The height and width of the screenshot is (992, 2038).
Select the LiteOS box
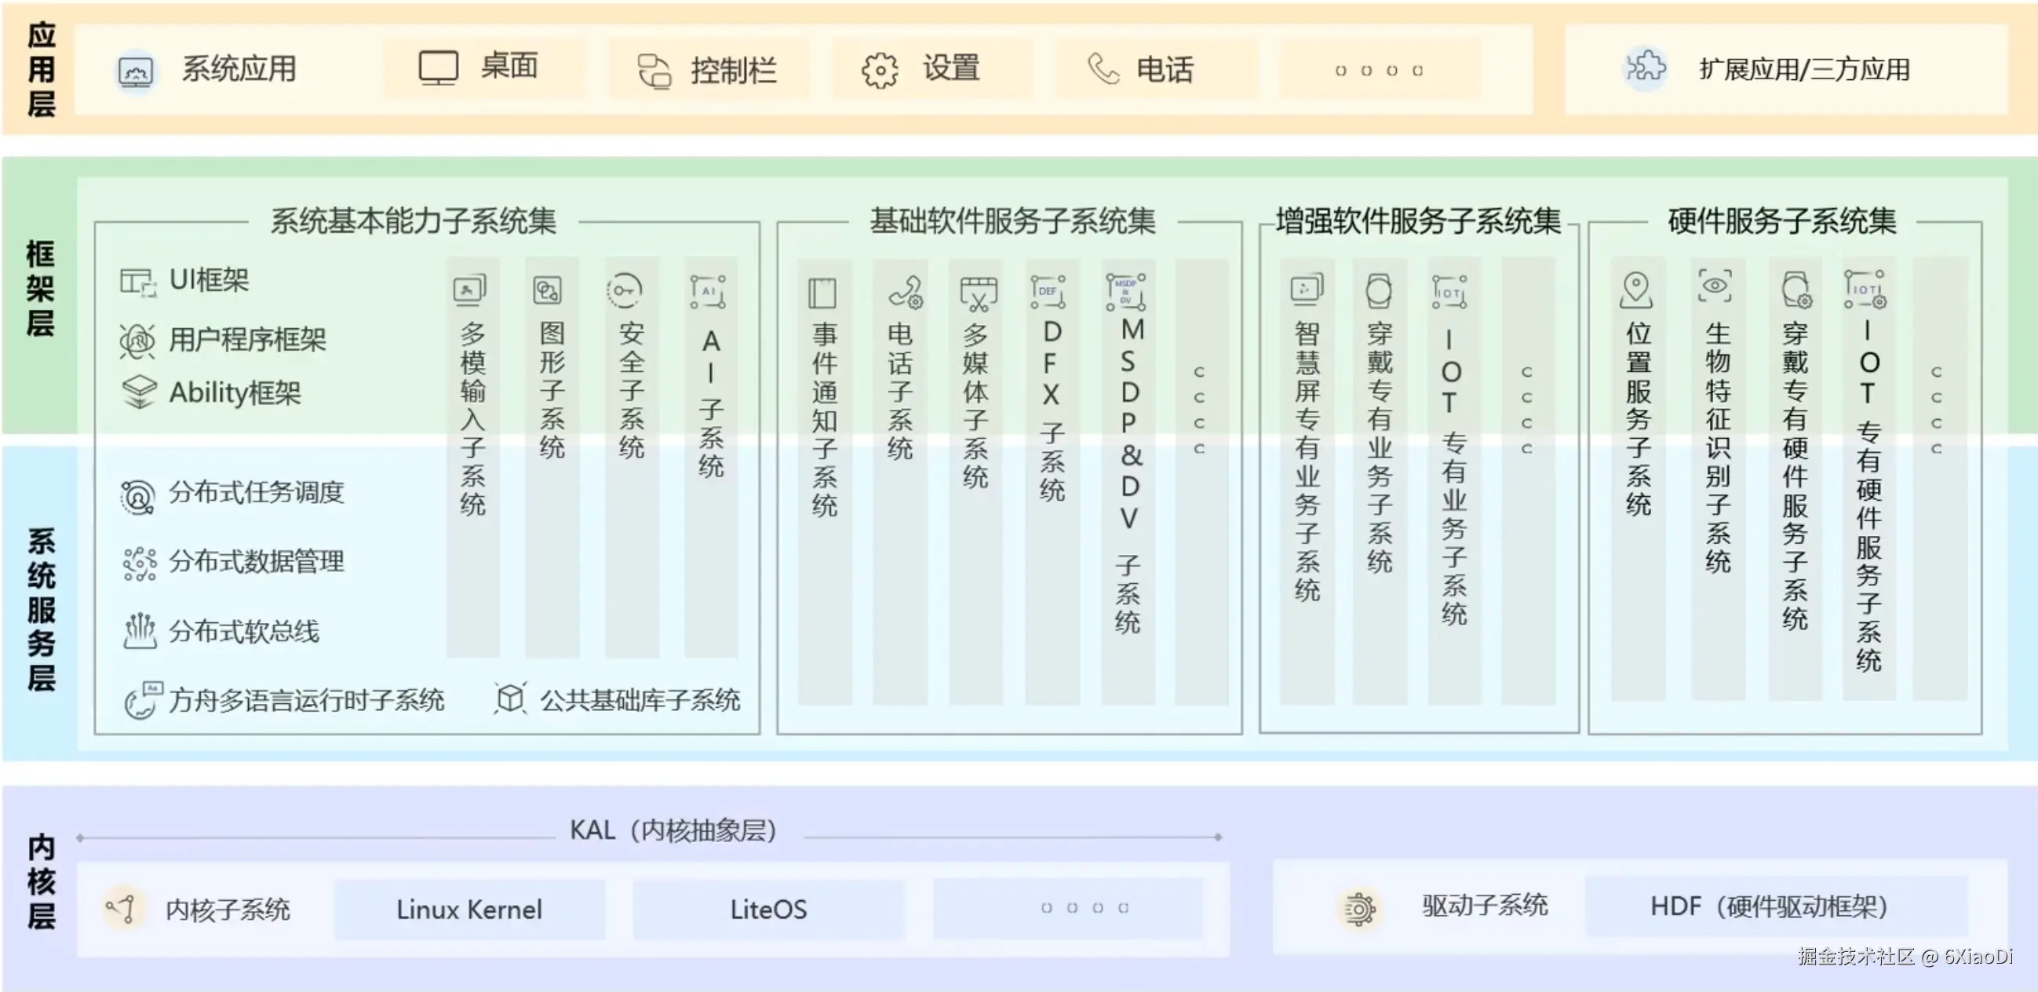[768, 909]
